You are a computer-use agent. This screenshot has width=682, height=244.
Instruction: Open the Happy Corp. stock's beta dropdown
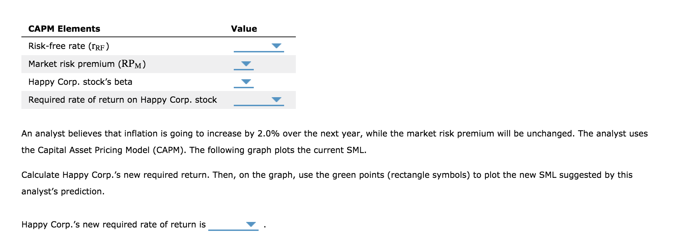coord(245,82)
